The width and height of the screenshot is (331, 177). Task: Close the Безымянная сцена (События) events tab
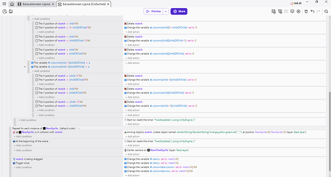(108, 4)
